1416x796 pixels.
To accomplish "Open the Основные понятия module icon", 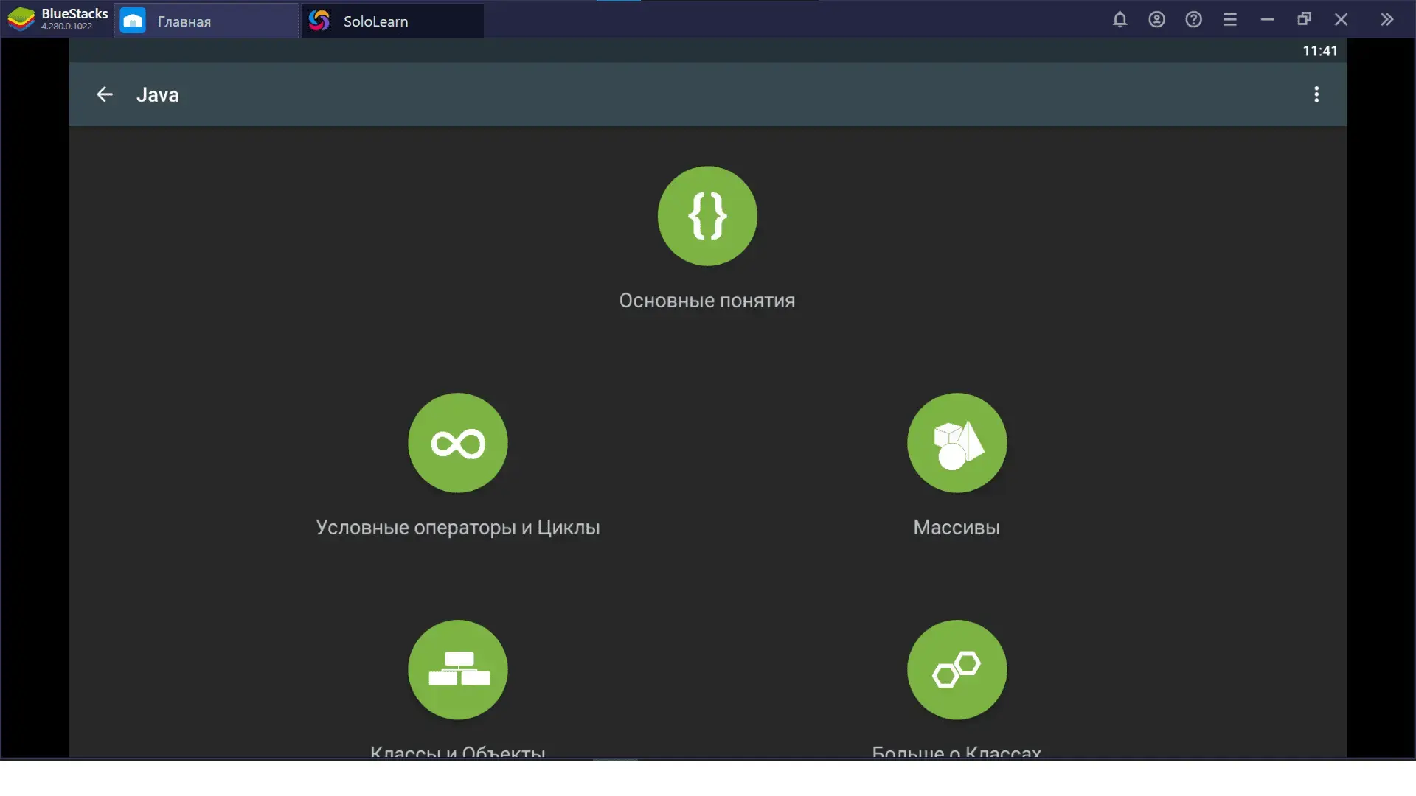I will point(707,216).
